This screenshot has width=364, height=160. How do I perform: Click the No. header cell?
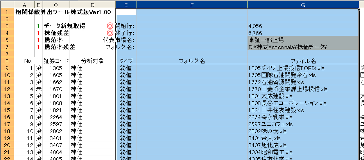(x=28, y=61)
